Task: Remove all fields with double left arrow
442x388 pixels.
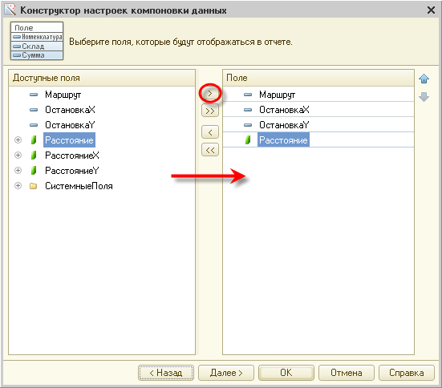Action: point(210,150)
